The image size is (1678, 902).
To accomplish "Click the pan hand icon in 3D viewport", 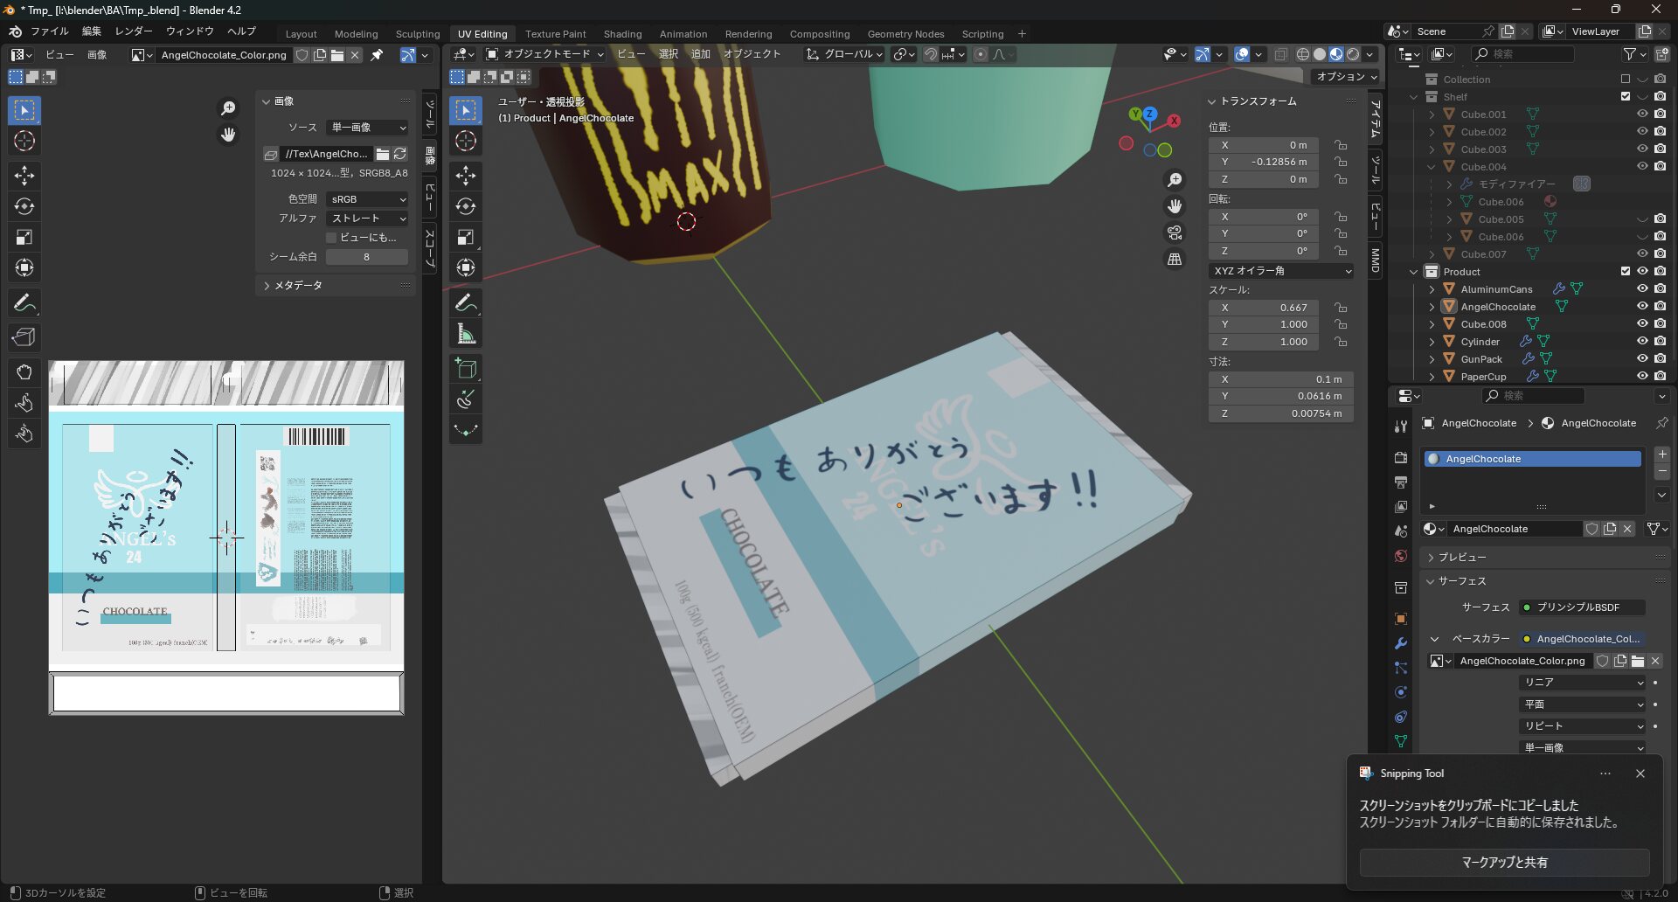I will pos(1175,206).
